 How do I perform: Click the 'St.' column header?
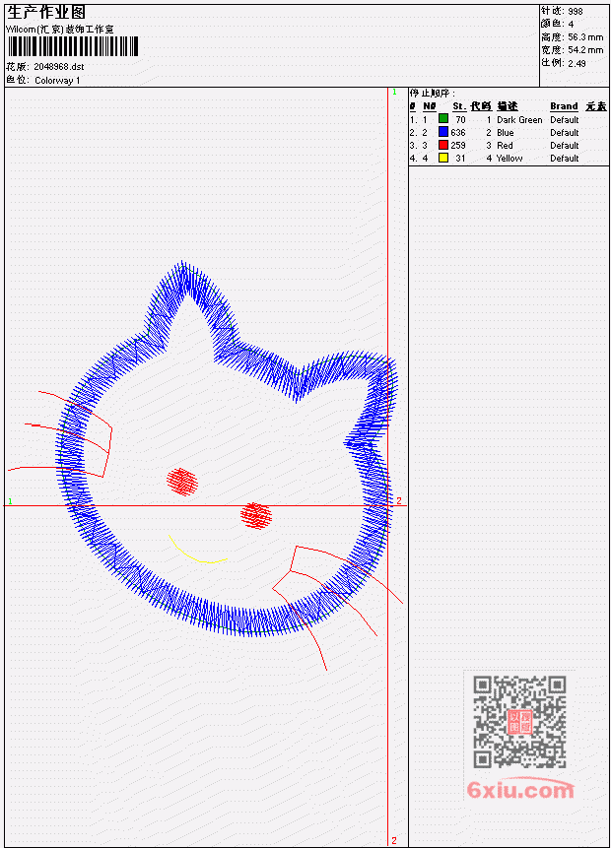click(459, 106)
